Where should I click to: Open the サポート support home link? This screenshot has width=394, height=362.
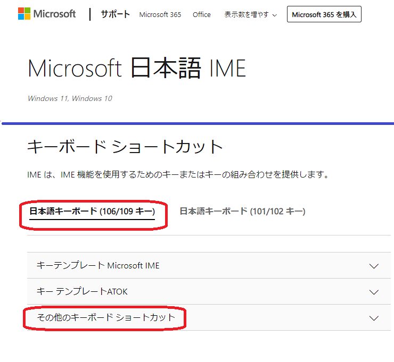(x=116, y=14)
